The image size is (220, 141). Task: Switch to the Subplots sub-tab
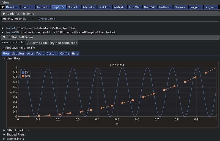[18, 53]
